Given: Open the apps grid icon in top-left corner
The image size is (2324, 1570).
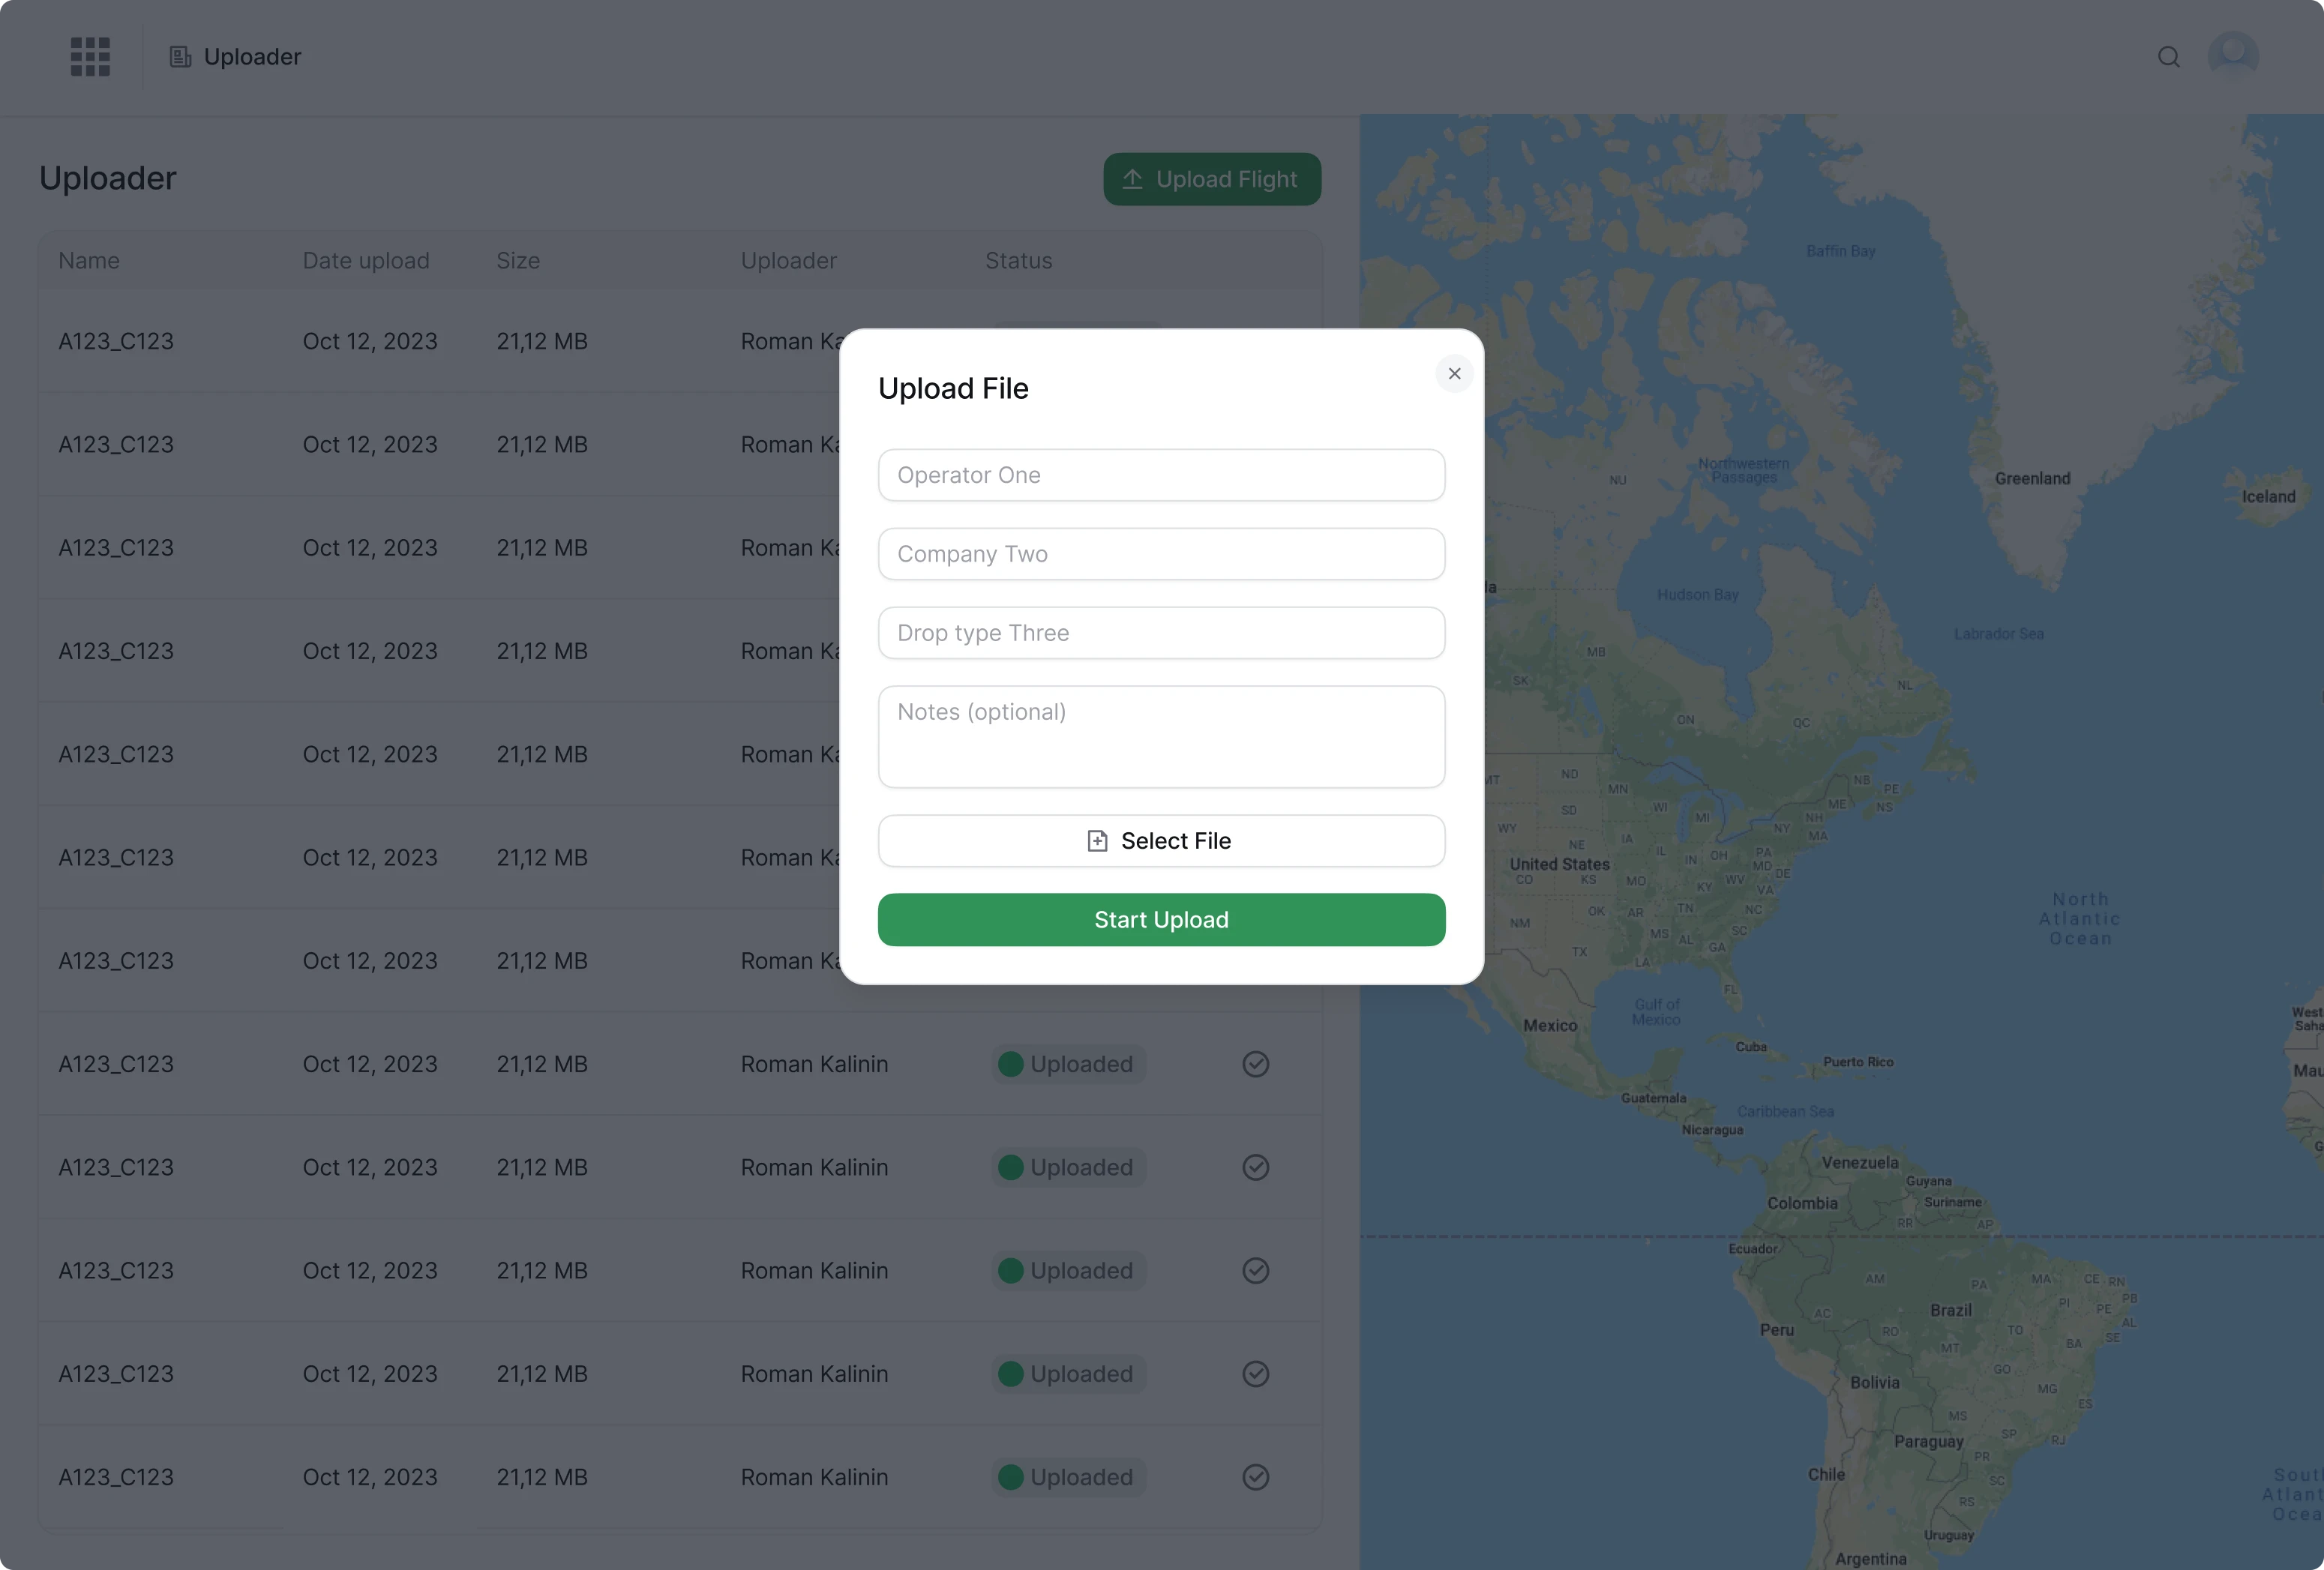Looking at the screenshot, I should click(x=90, y=56).
